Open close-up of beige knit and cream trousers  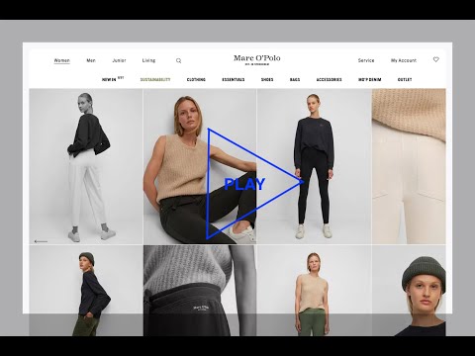(x=409, y=166)
